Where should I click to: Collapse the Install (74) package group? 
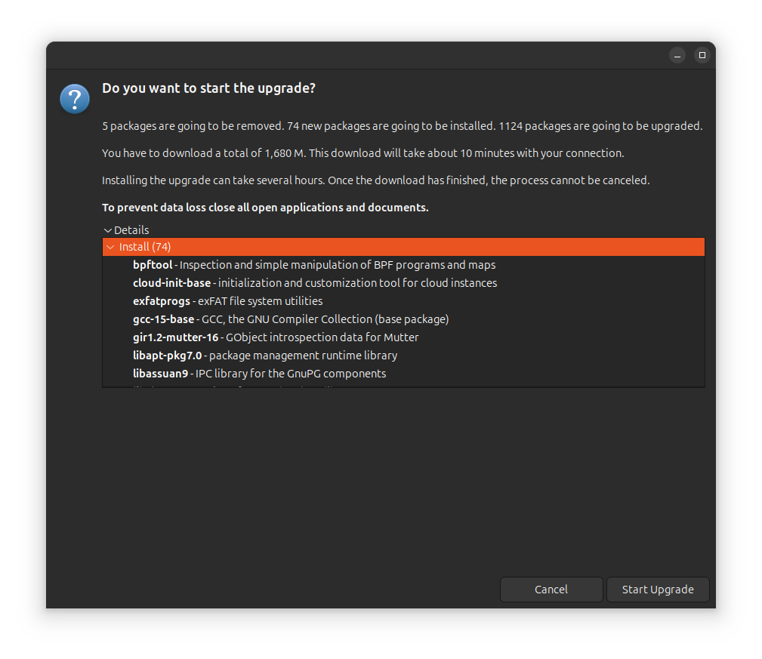click(x=111, y=247)
